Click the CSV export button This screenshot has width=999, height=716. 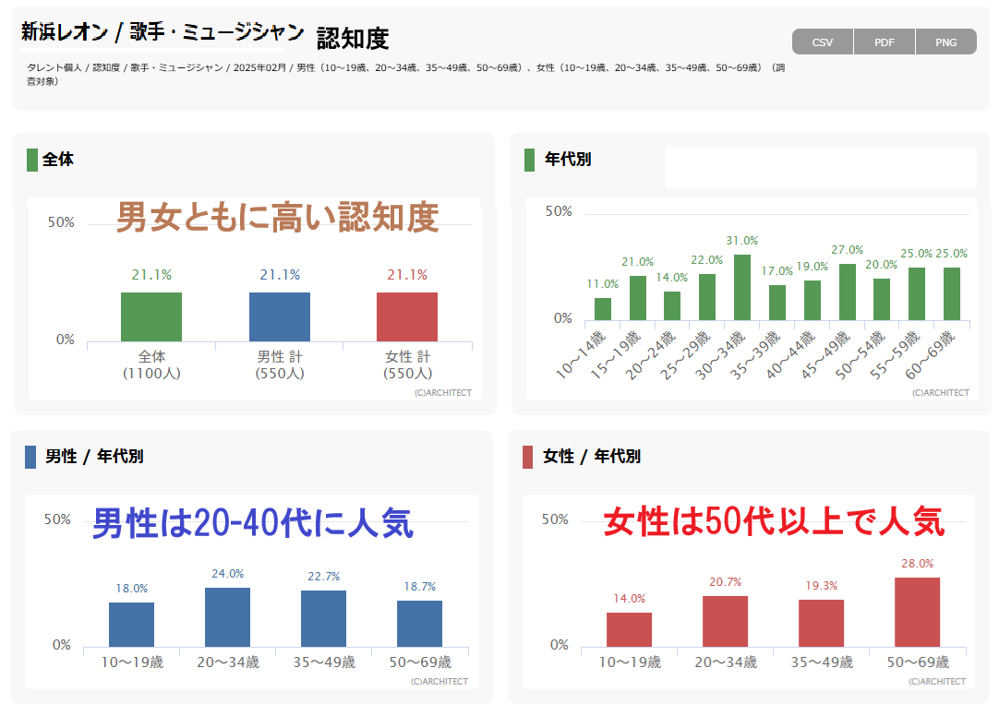coord(822,42)
